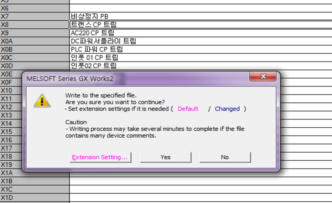
Task: Select the X1D device row header
Action: pyautogui.click(x=34, y=197)
